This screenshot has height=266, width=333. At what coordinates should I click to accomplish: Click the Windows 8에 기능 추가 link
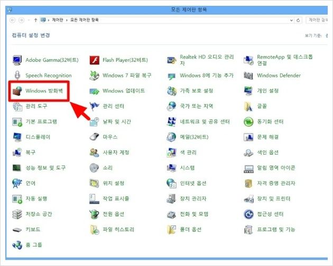click(x=207, y=75)
